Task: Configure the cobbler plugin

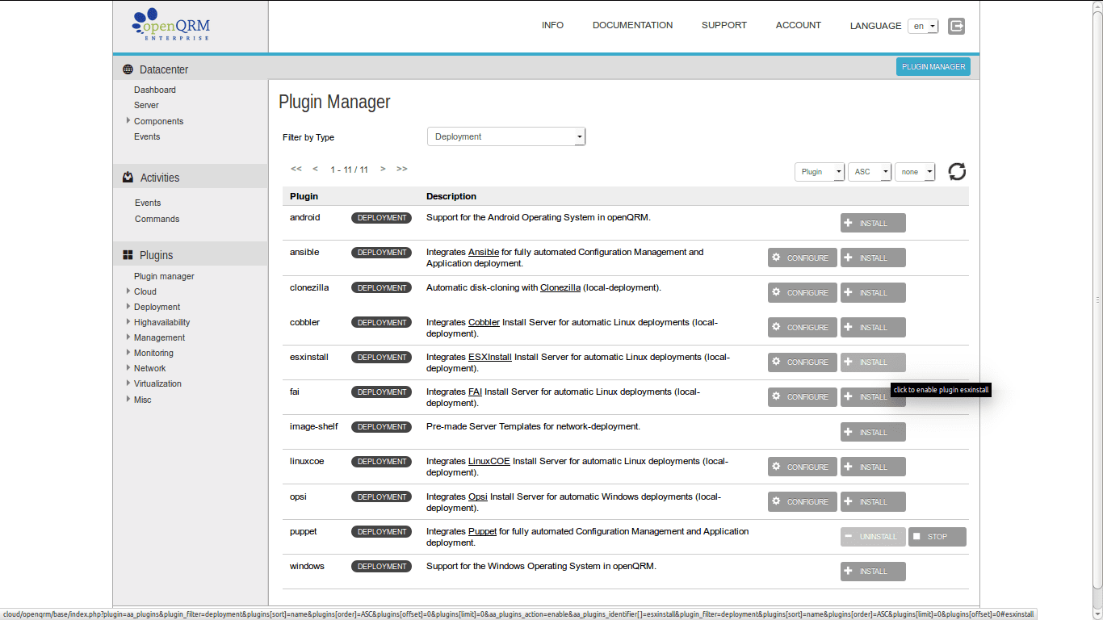Action: pyautogui.click(x=802, y=327)
